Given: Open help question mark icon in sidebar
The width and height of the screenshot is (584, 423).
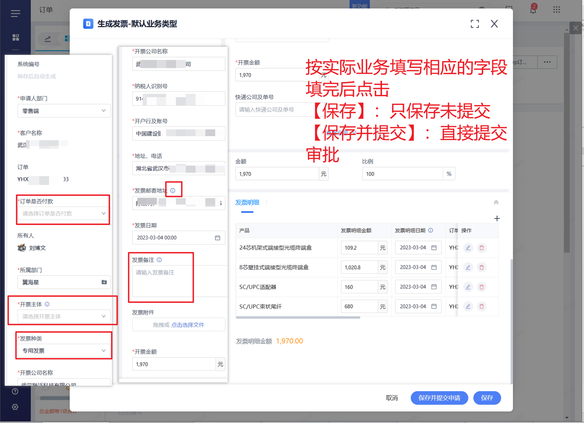Looking at the screenshot, I should click(x=15, y=391).
